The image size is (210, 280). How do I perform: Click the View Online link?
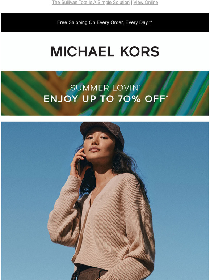pyautogui.click(x=146, y=3)
